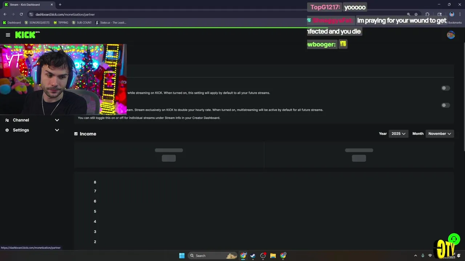Image resolution: width=465 pixels, height=261 pixels.
Task: Bookmark this page with the star icon
Action: (x=416, y=14)
